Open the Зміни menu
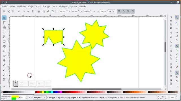Viewport: 181px width, 101px height. pyautogui.click(x=12, y=6)
